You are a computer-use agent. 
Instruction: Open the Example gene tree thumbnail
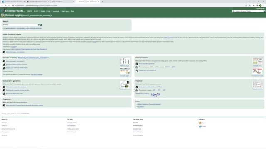pos(125,84)
